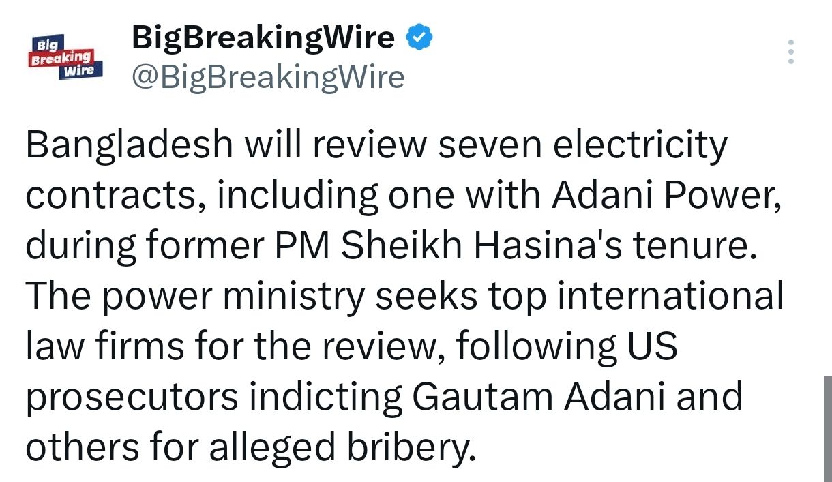Open the BigBreakingWire display name link

[x=263, y=37]
